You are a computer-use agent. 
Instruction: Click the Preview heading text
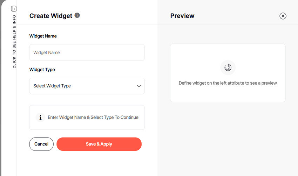coord(182,16)
